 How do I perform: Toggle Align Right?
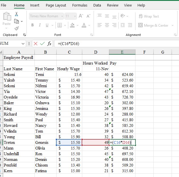pyautogui.click(x=114, y=25)
